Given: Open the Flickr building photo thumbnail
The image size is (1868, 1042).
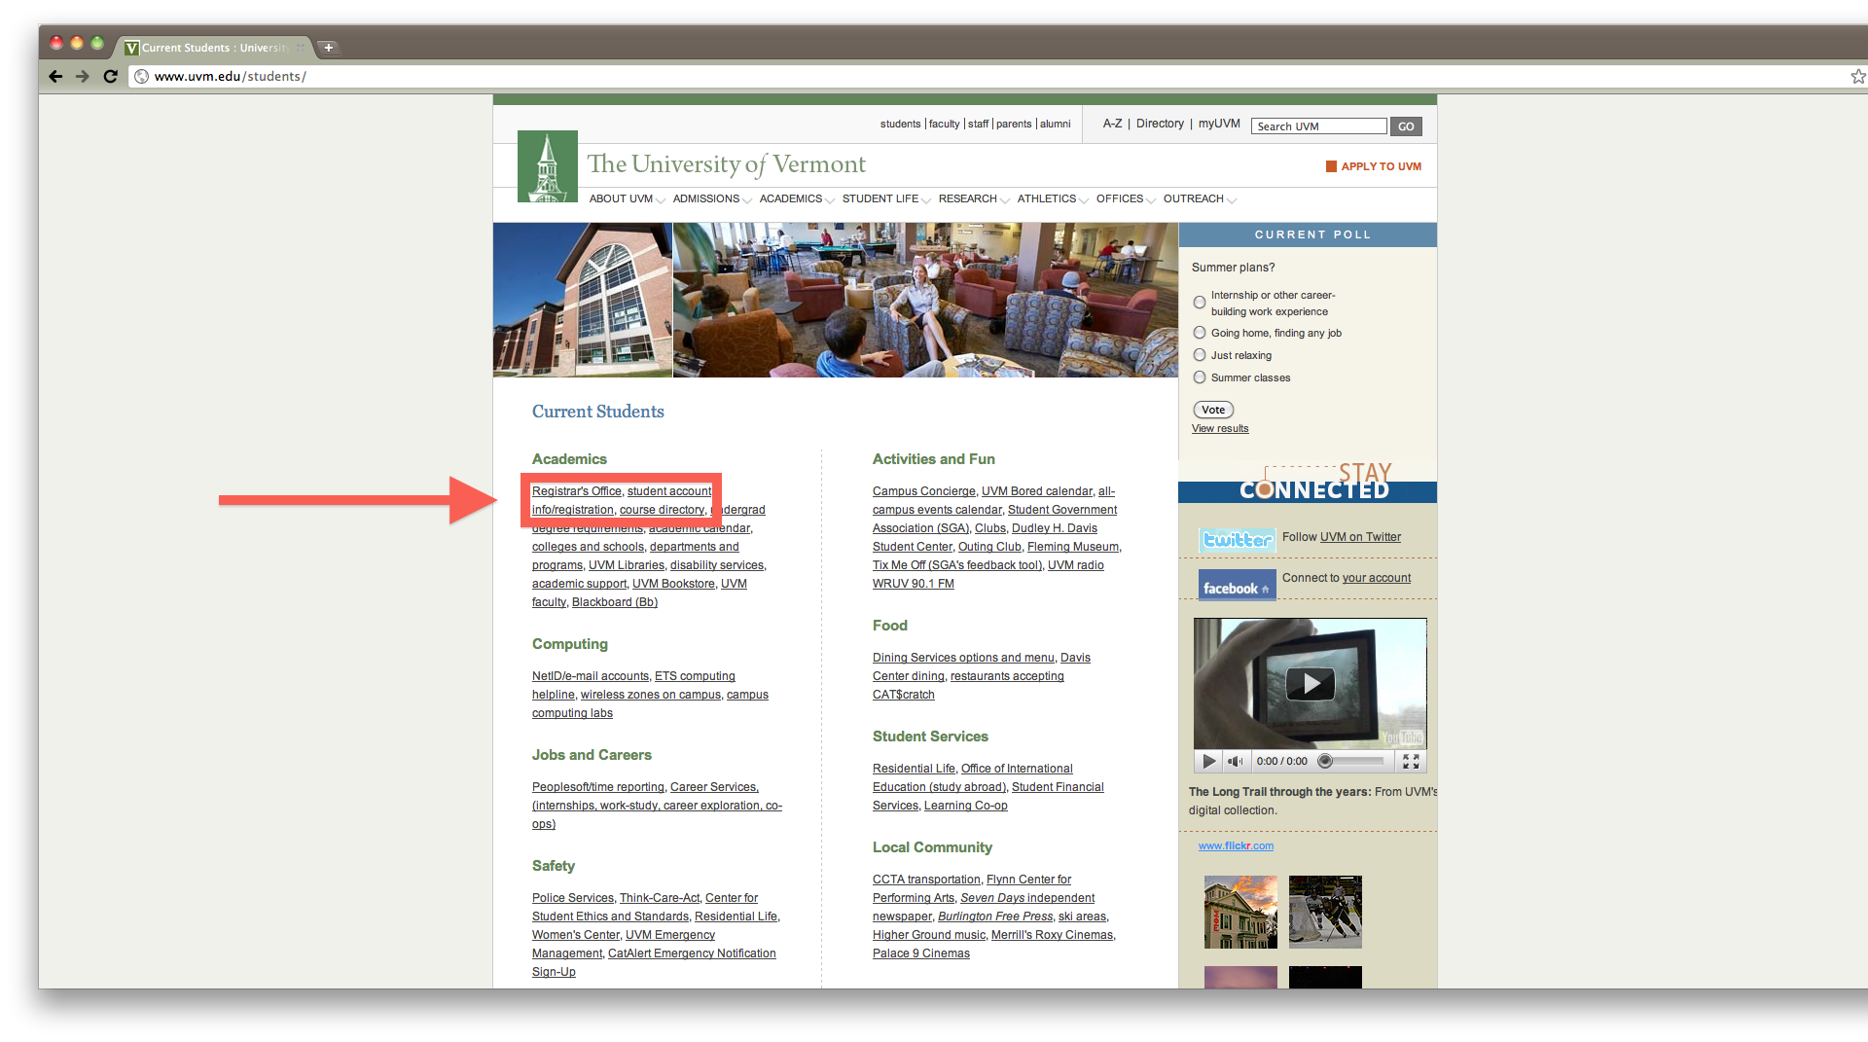Looking at the screenshot, I should [x=1240, y=912].
